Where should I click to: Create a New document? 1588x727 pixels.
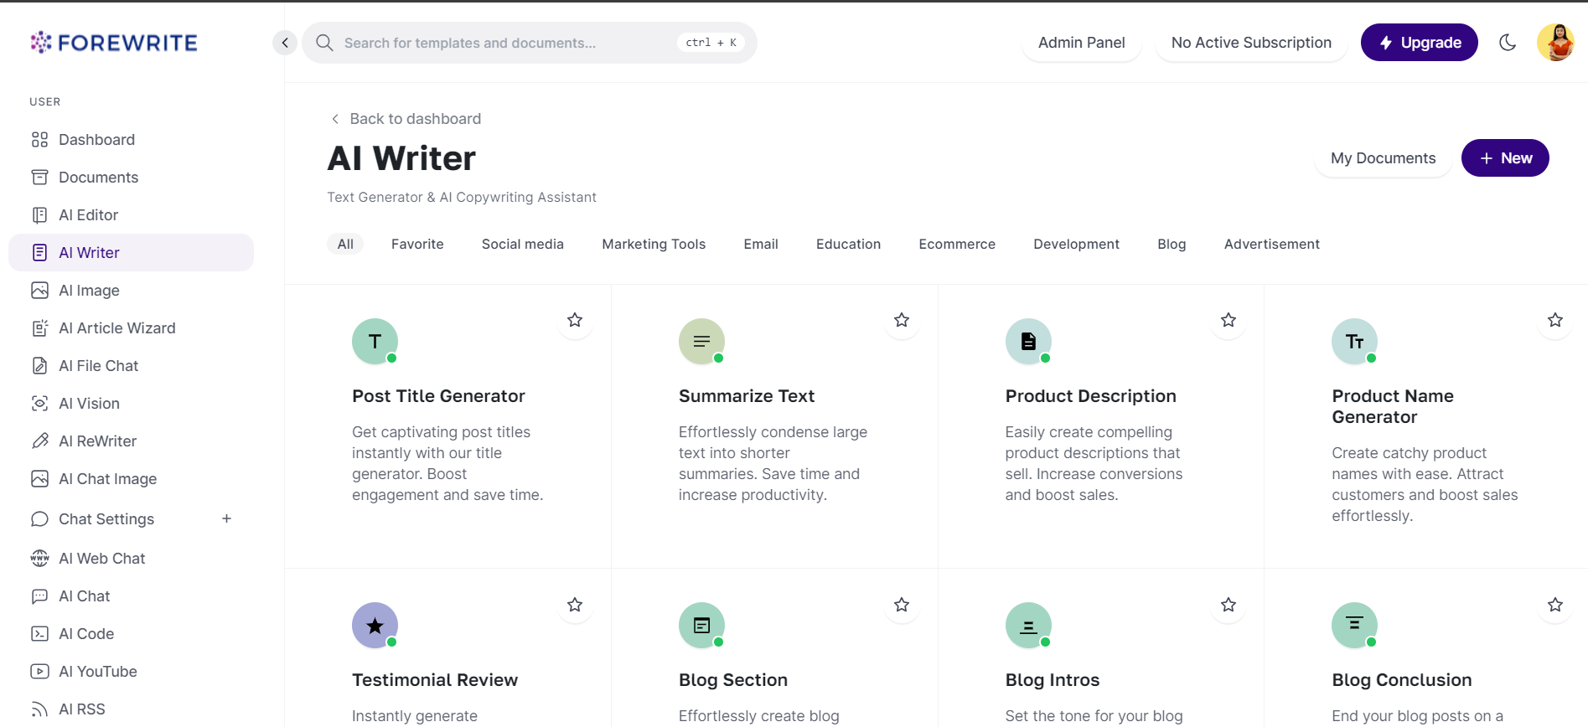pyautogui.click(x=1505, y=158)
